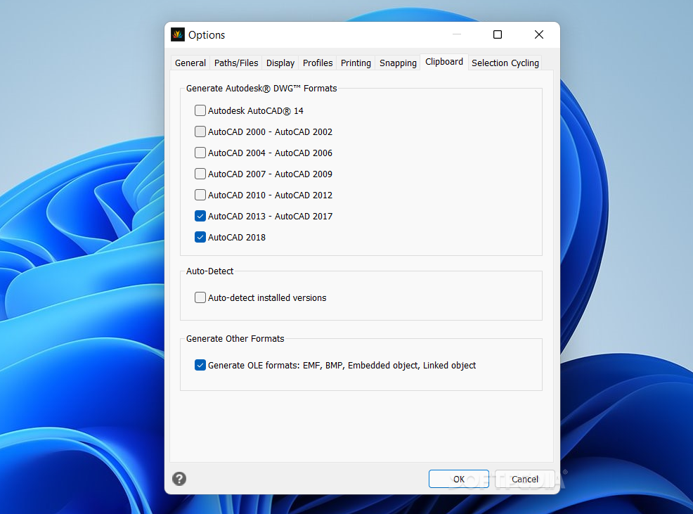Maximize the Options dialog window
The width and height of the screenshot is (693, 514).
[x=498, y=34]
